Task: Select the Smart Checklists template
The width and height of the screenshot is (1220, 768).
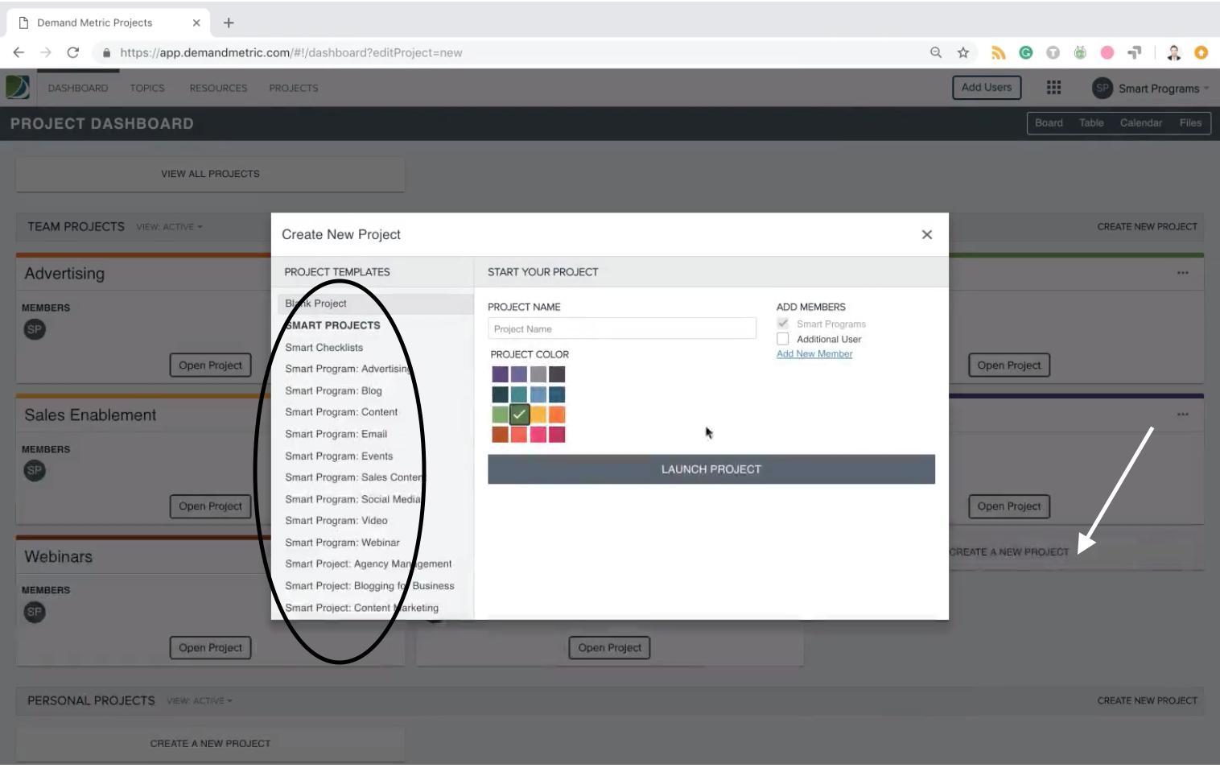Action: point(324,348)
